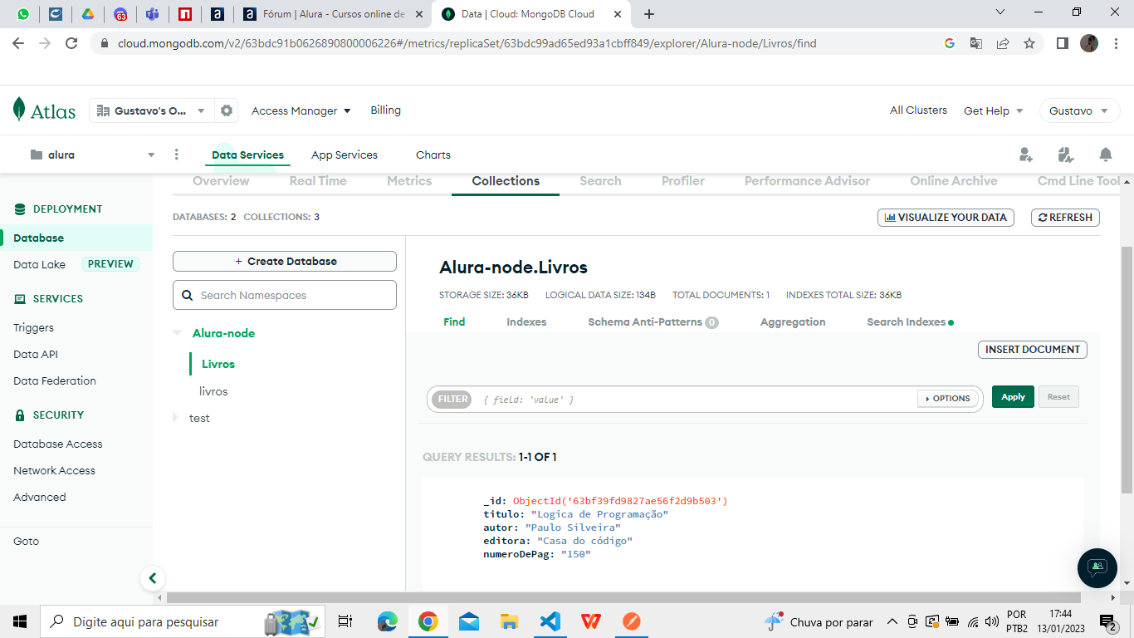Screen dimensions: 1134x638
Task: Open Chrome three-dot menu
Action: tap(1117, 43)
